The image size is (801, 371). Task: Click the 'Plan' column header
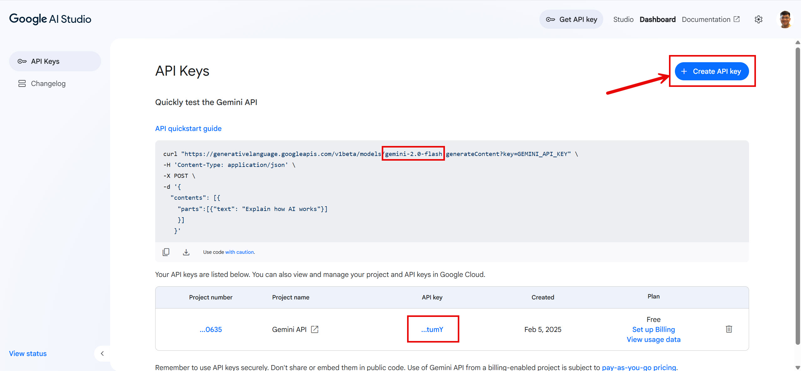(x=654, y=296)
